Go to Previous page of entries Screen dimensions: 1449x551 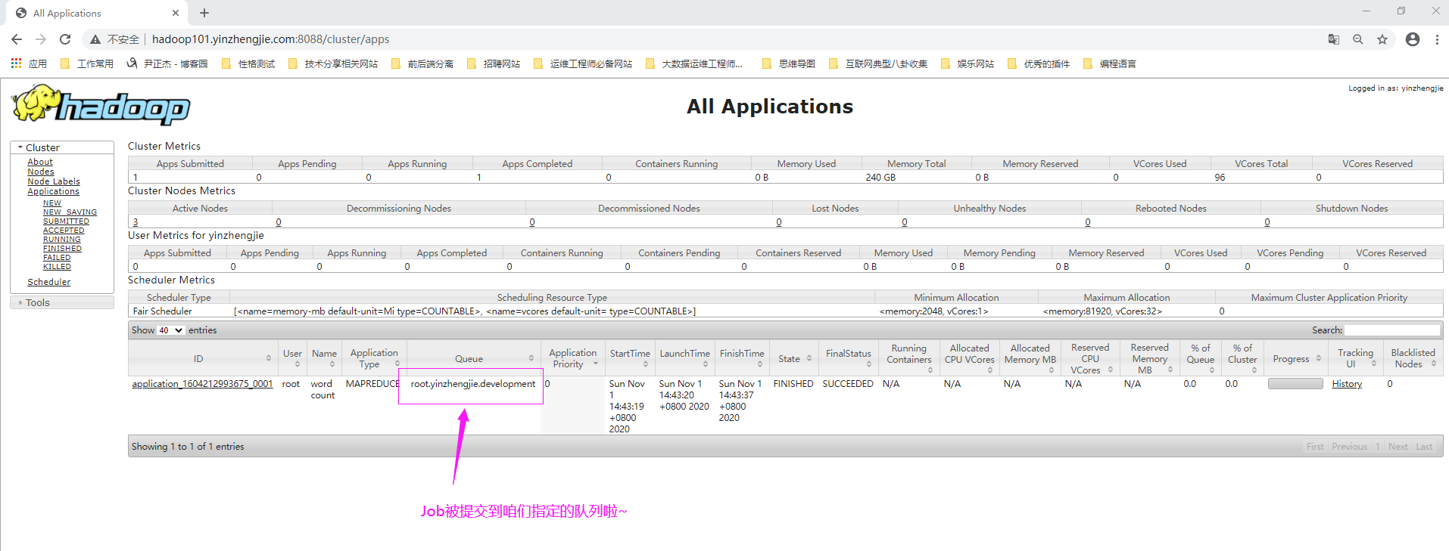tap(1349, 447)
